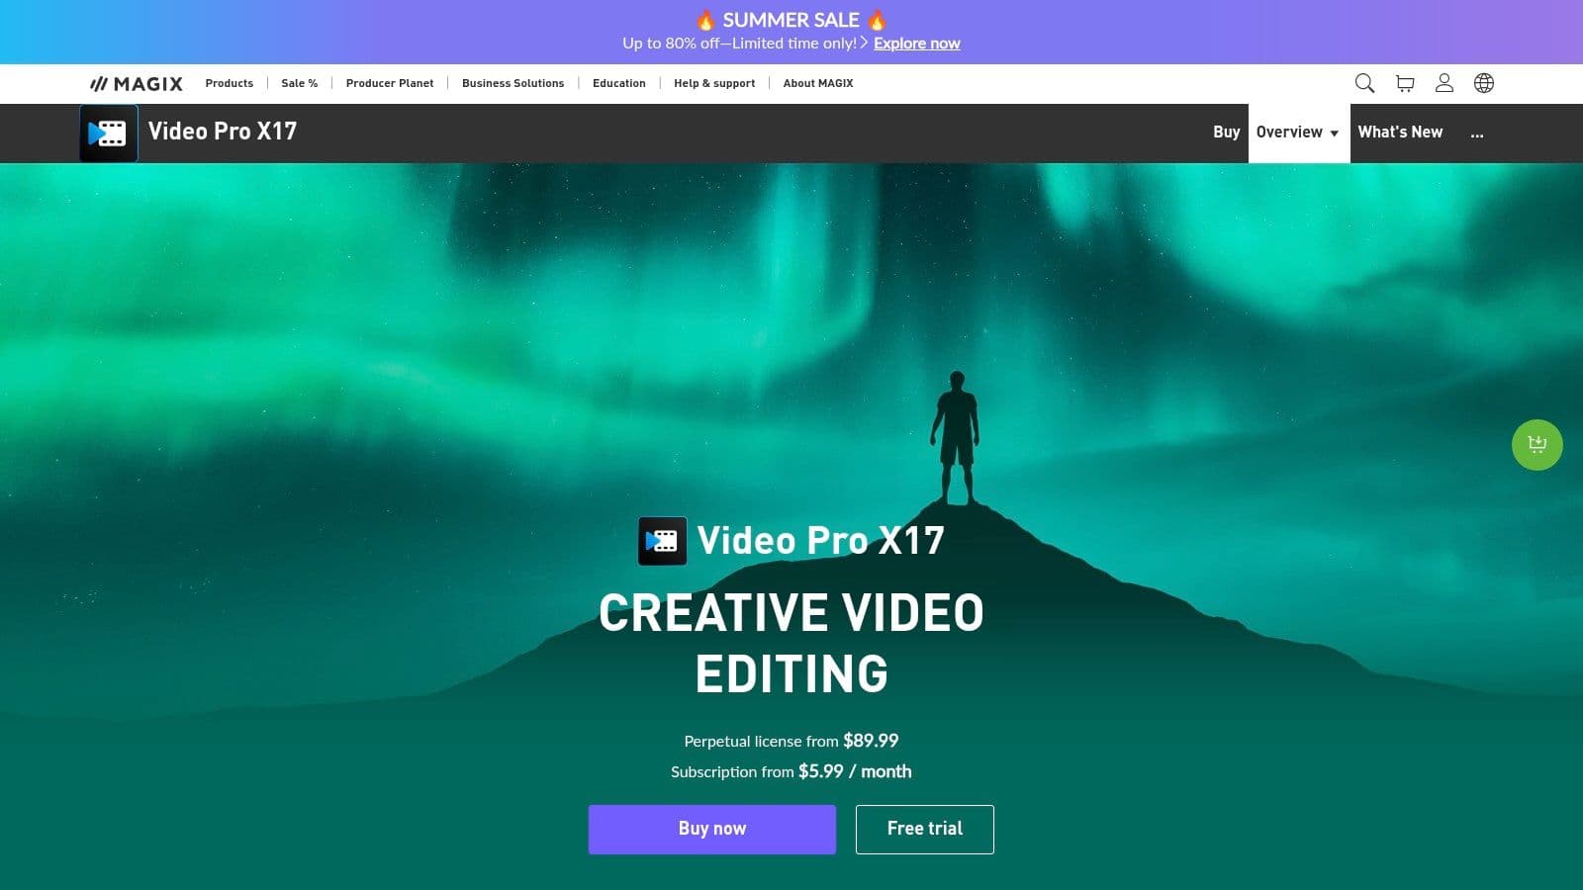Click the user account icon

pos(1444,83)
